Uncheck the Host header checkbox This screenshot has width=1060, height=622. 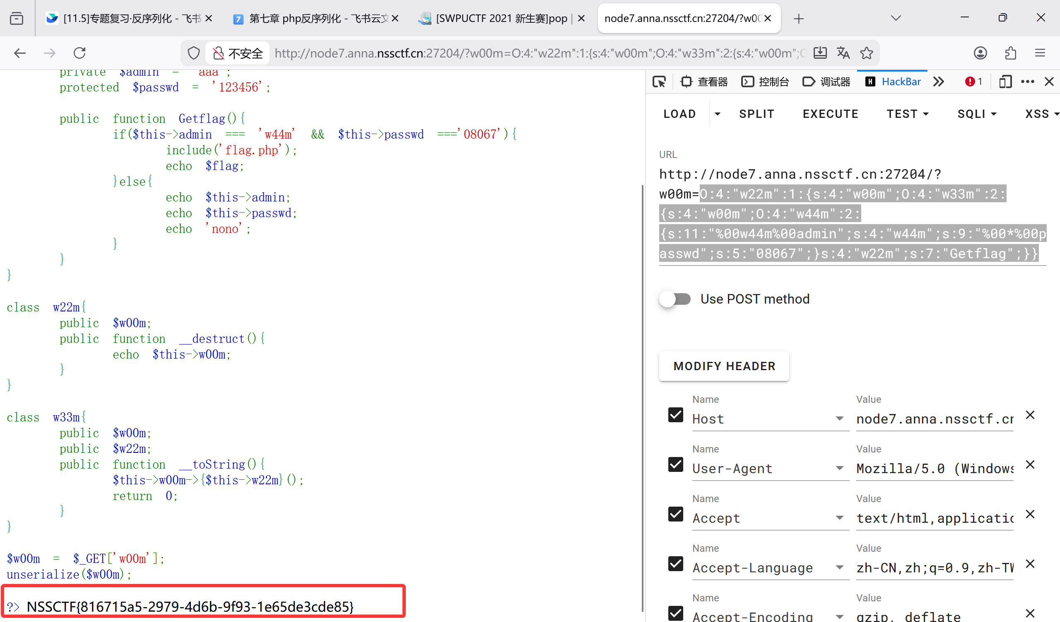675,415
